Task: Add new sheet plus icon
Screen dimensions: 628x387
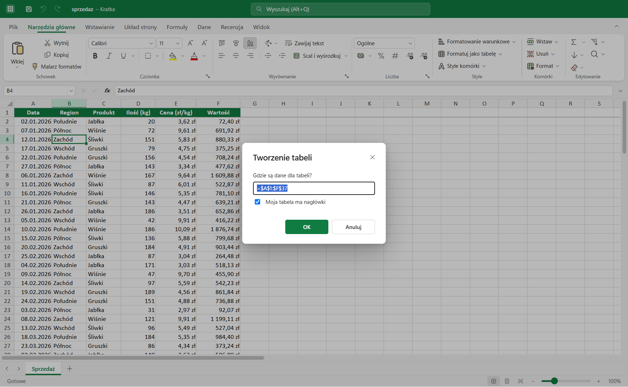Action: (x=70, y=369)
